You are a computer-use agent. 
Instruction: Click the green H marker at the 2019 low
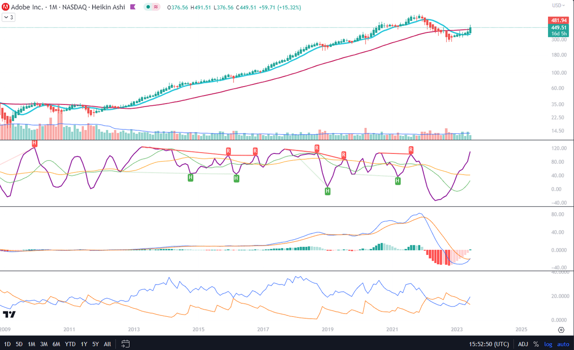(327, 191)
